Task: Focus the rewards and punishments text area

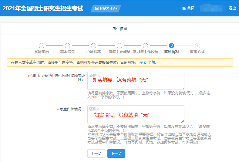Action: [x=136, y=81]
